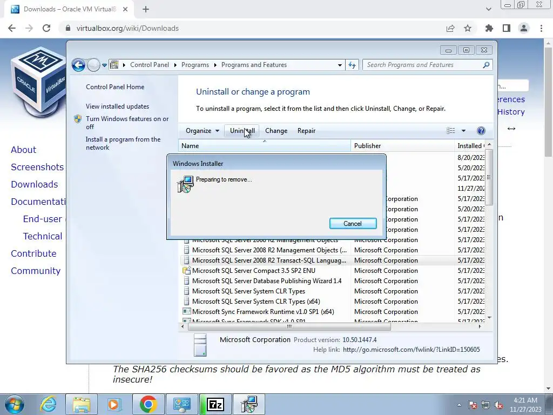Show hidden tray icons arrow
The width and height of the screenshot is (553, 415).
[459, 405]
